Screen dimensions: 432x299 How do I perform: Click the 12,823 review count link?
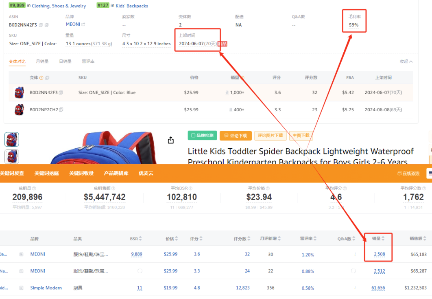pos(243,288)
